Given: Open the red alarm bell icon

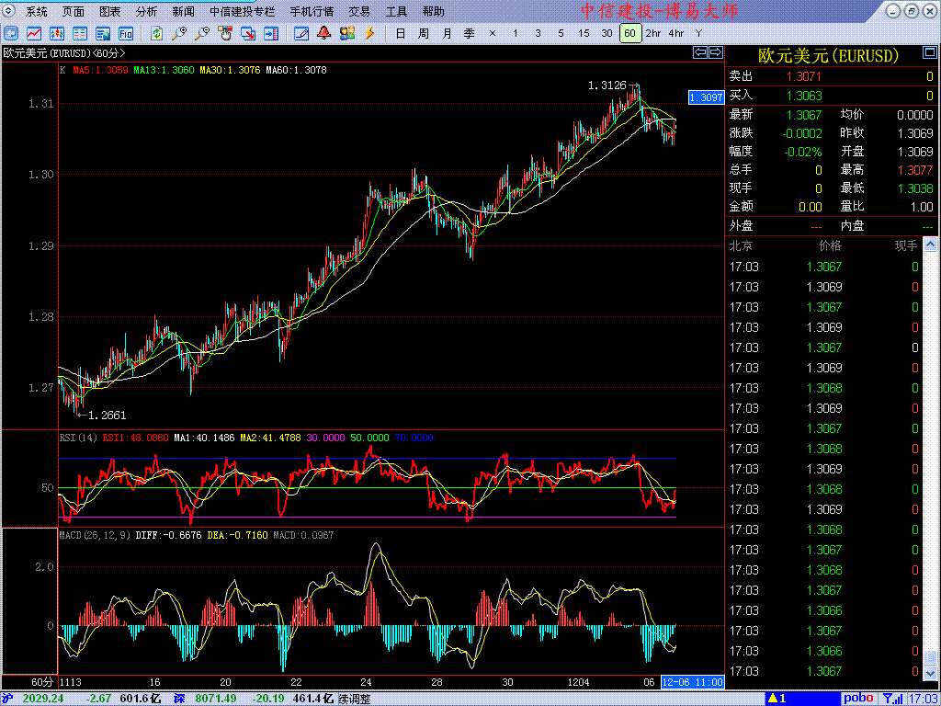Looking at the screenshot, I should point(324,33).
